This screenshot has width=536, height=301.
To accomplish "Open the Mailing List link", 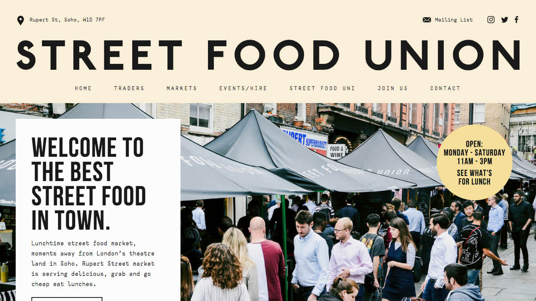I will [x=454, y=20].
